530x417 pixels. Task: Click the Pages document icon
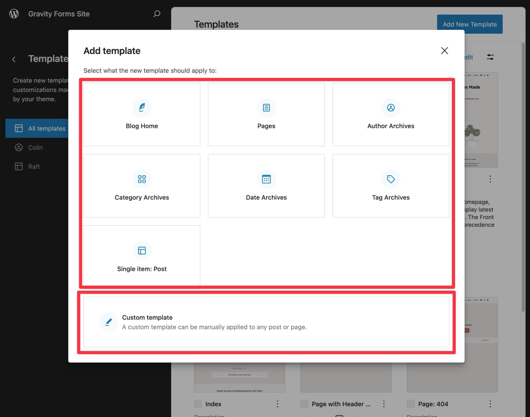coord(266,107)
